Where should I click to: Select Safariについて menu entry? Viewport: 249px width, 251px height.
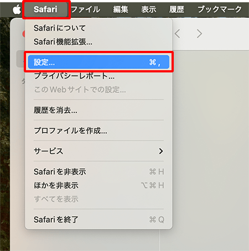(98, 28)
